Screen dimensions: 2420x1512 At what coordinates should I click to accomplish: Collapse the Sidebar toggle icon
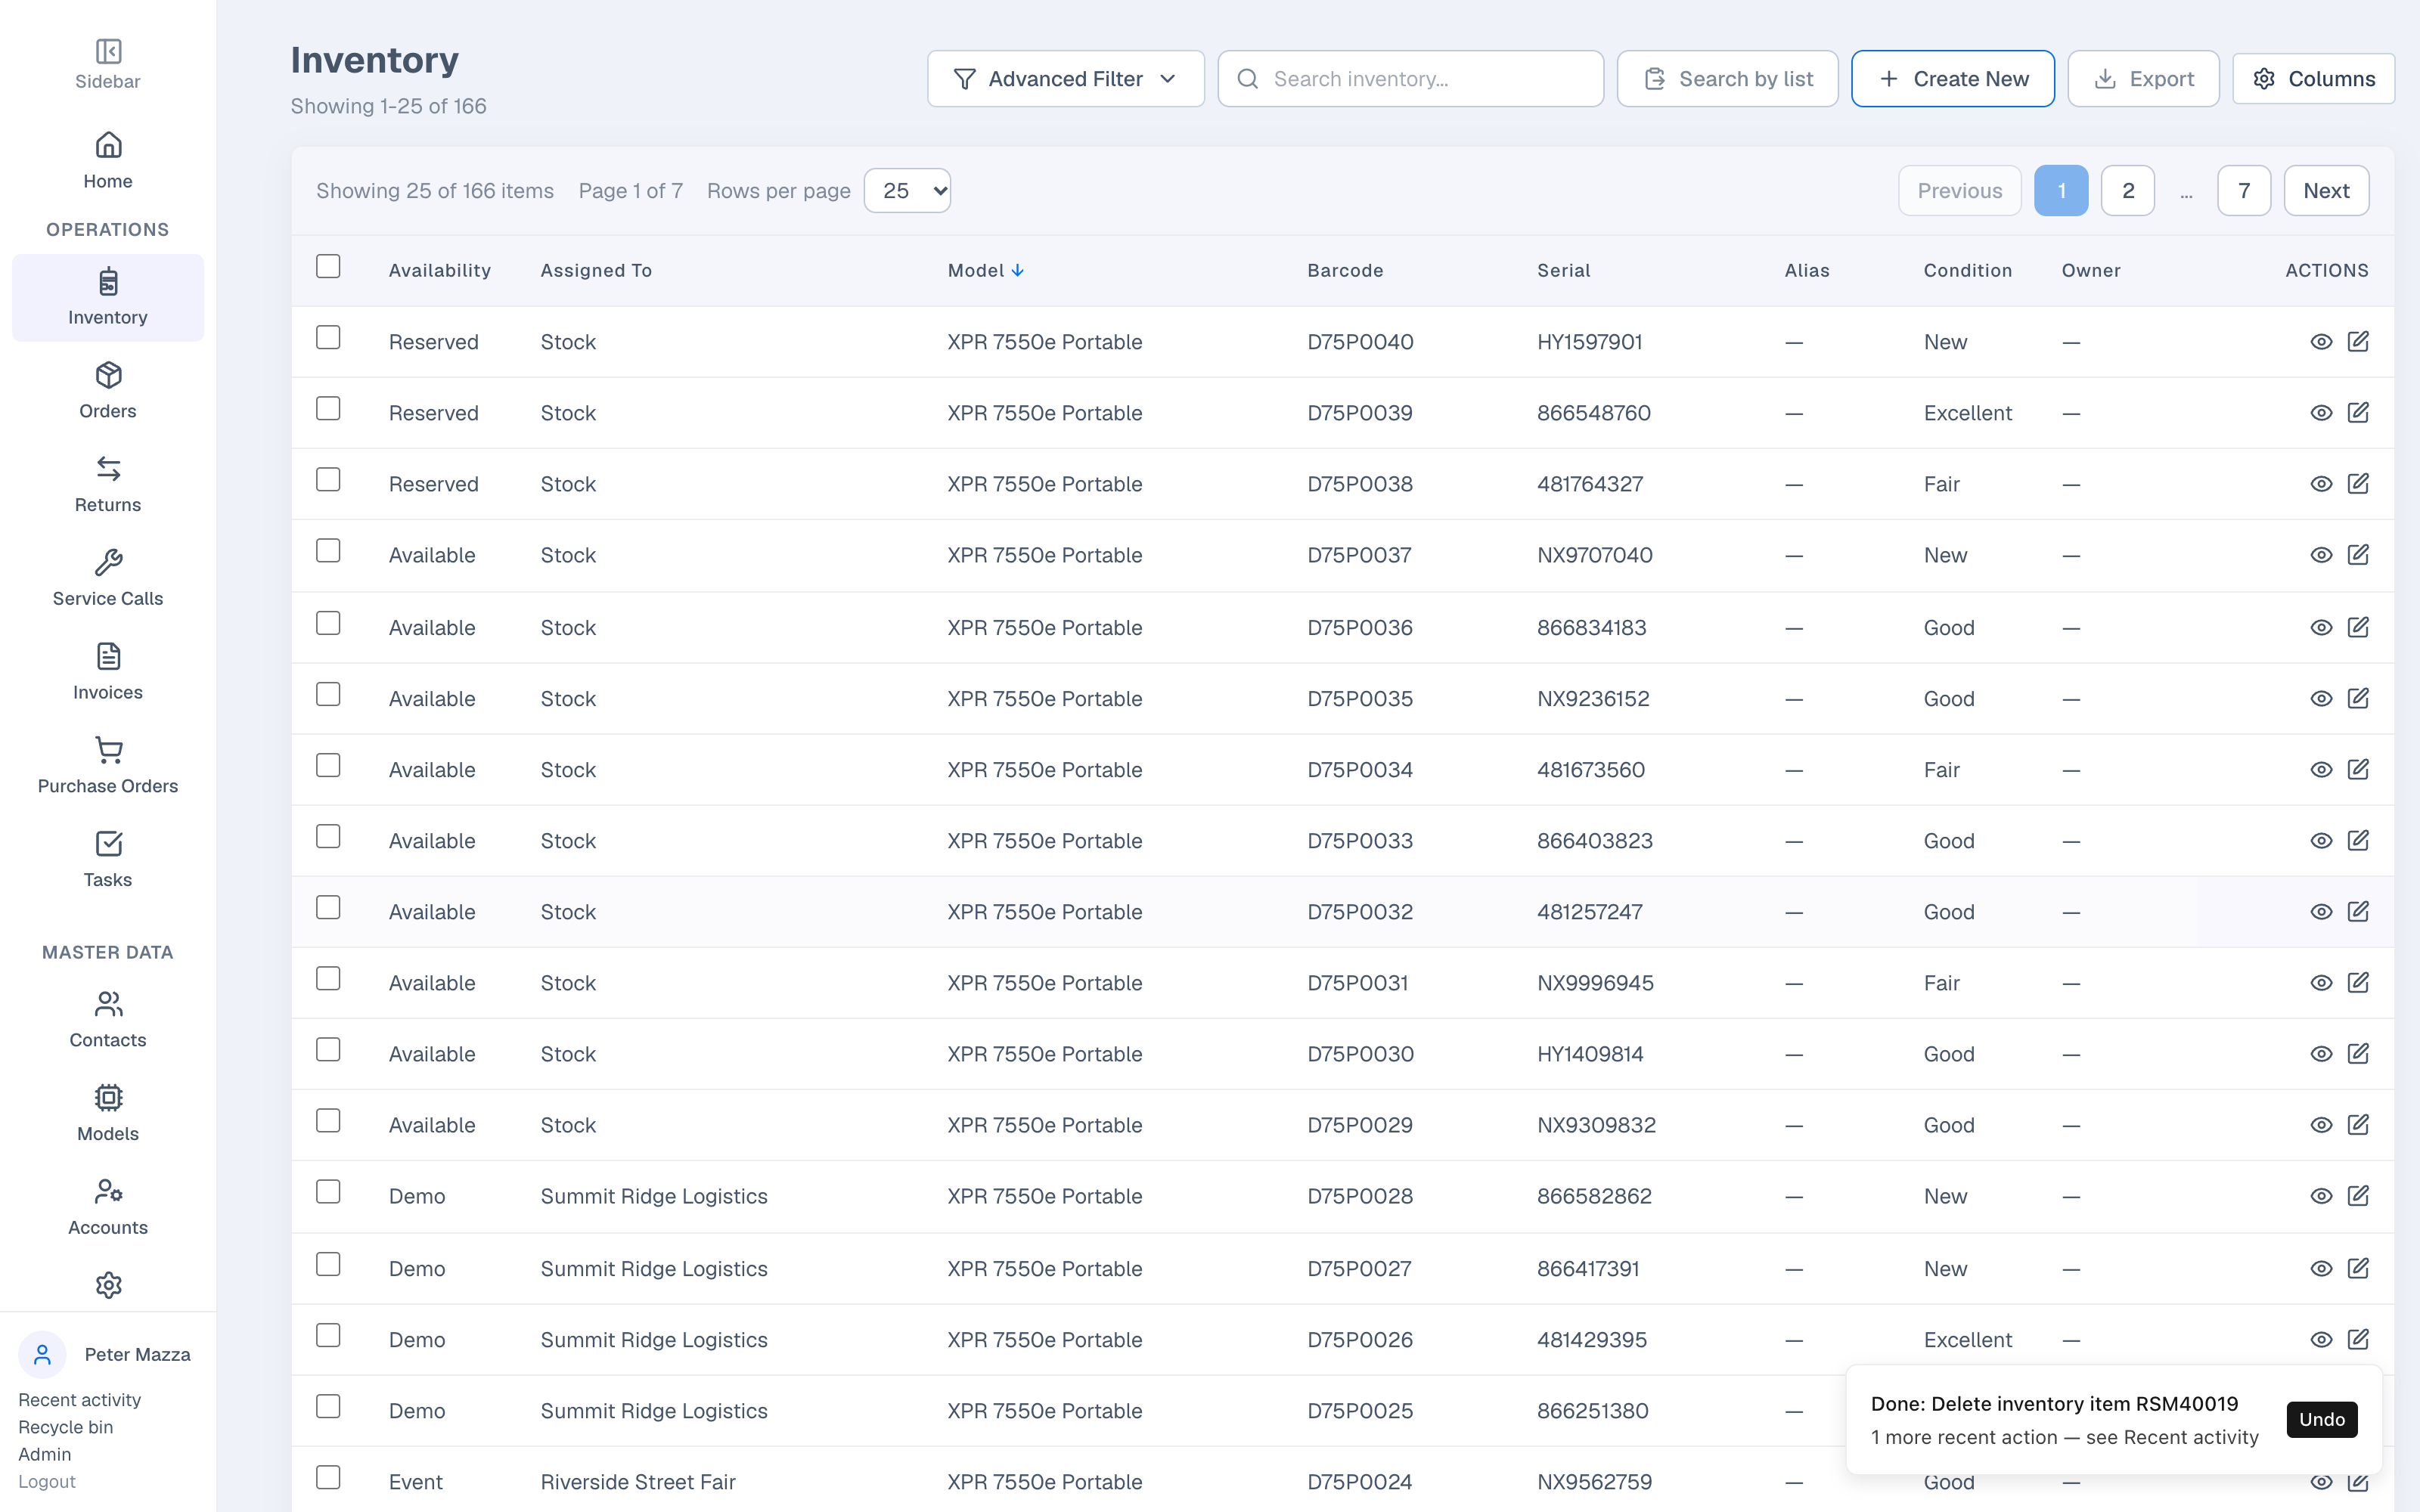tap(108, 51)
